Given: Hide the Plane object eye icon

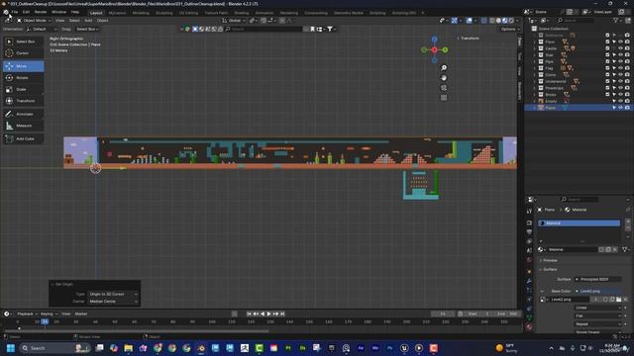Looking at the screenshot, I should pos(621,108).
